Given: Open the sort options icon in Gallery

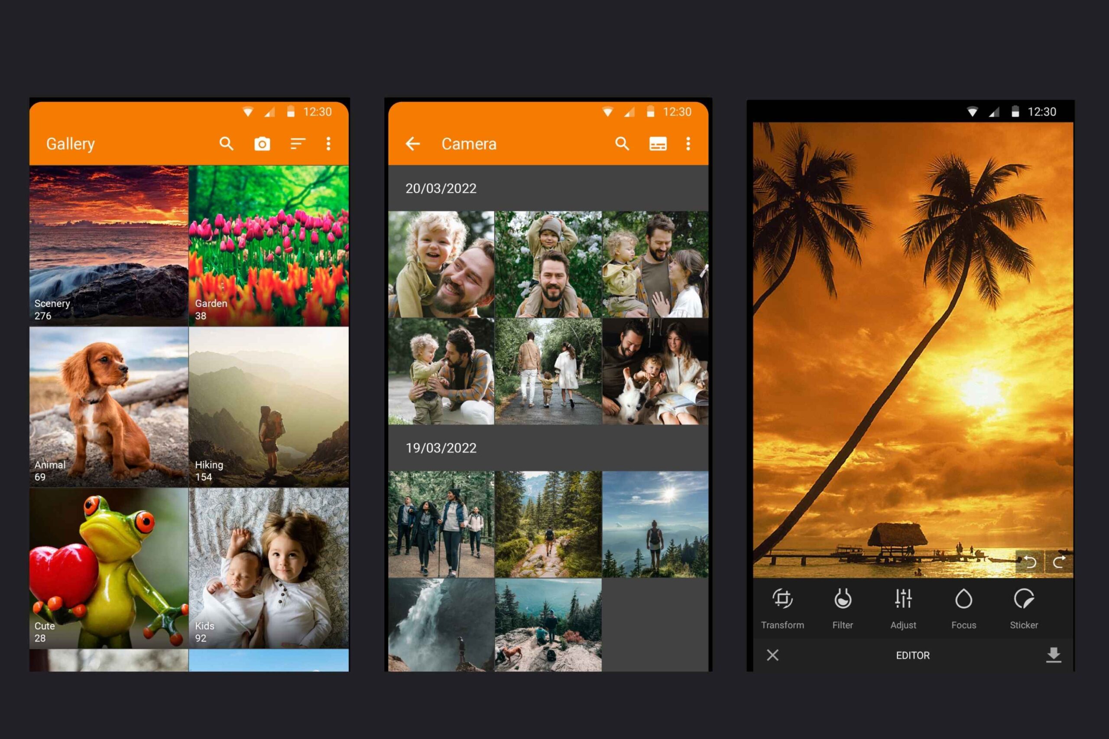Looking at the screenshot, I should pyautogui.click(x=298, y=144).
